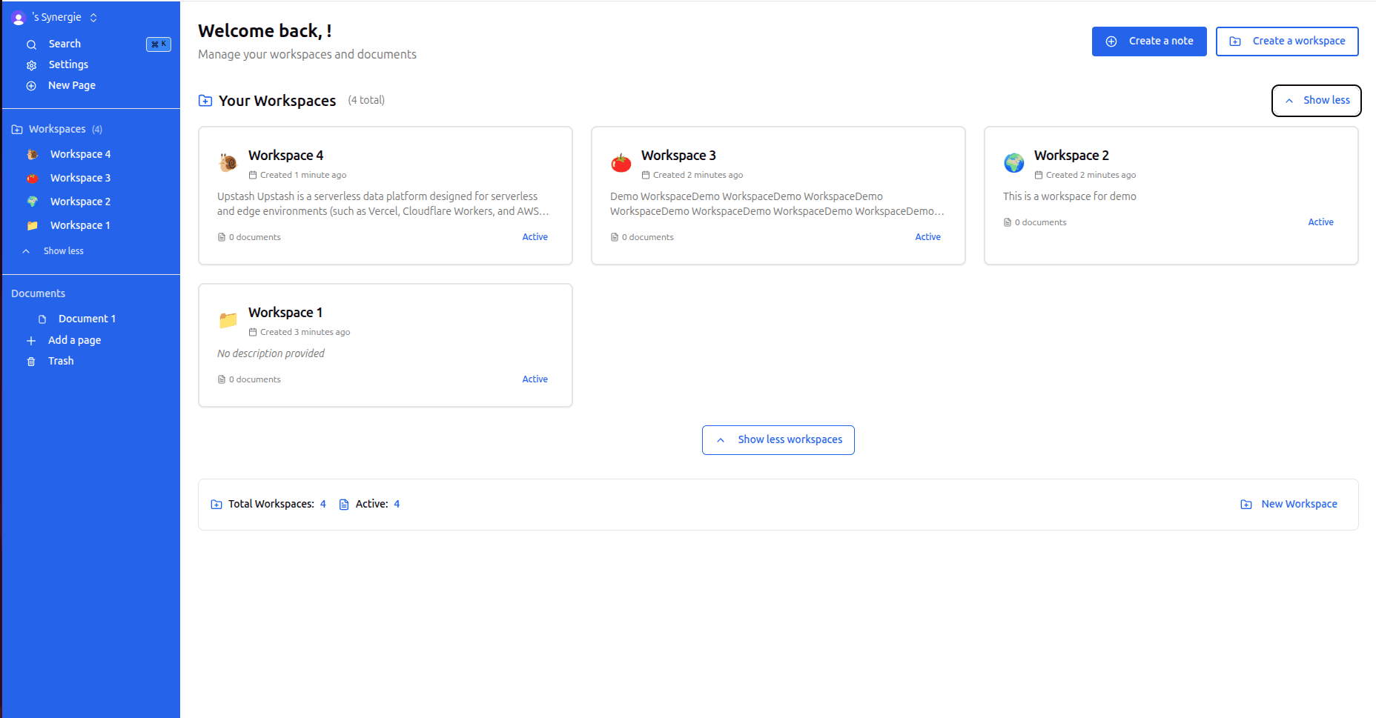Select Workspace 3 in the sidebar
This screenshot has height=718, width=1376.
point(80,178)
